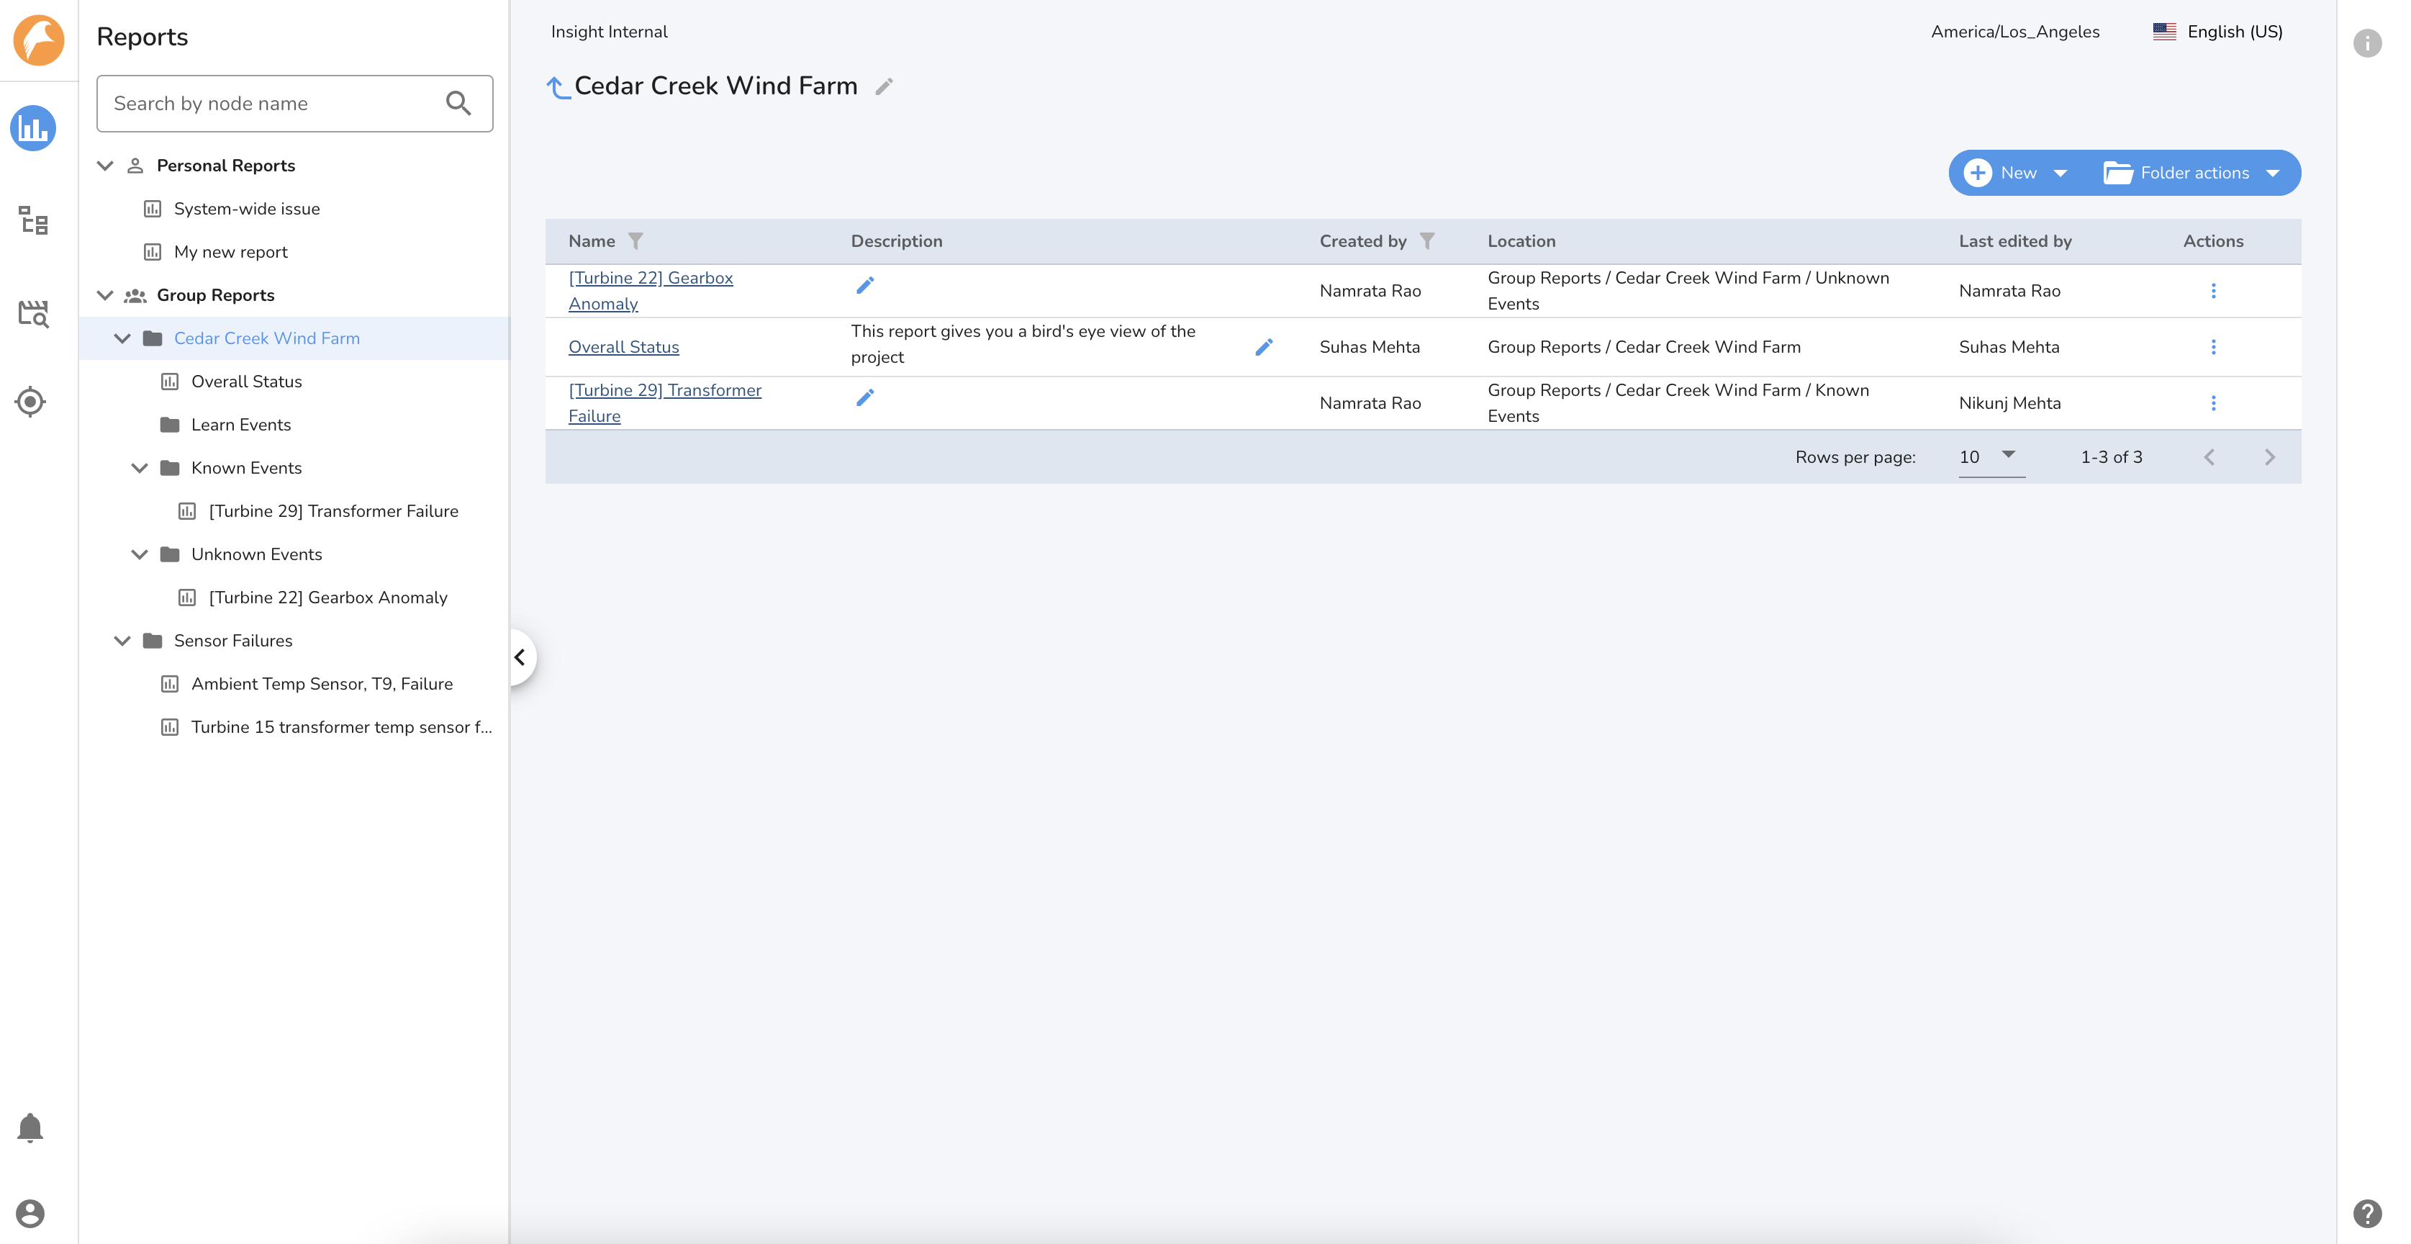Focus the Search by node name field
Viewport: 2411px width, 1244px height.
295,103
